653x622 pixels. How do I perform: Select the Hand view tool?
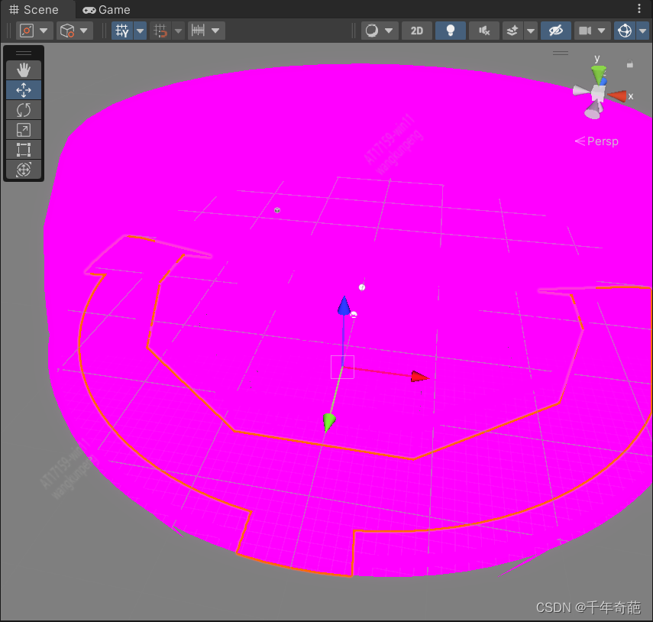(x=24, y=70)
